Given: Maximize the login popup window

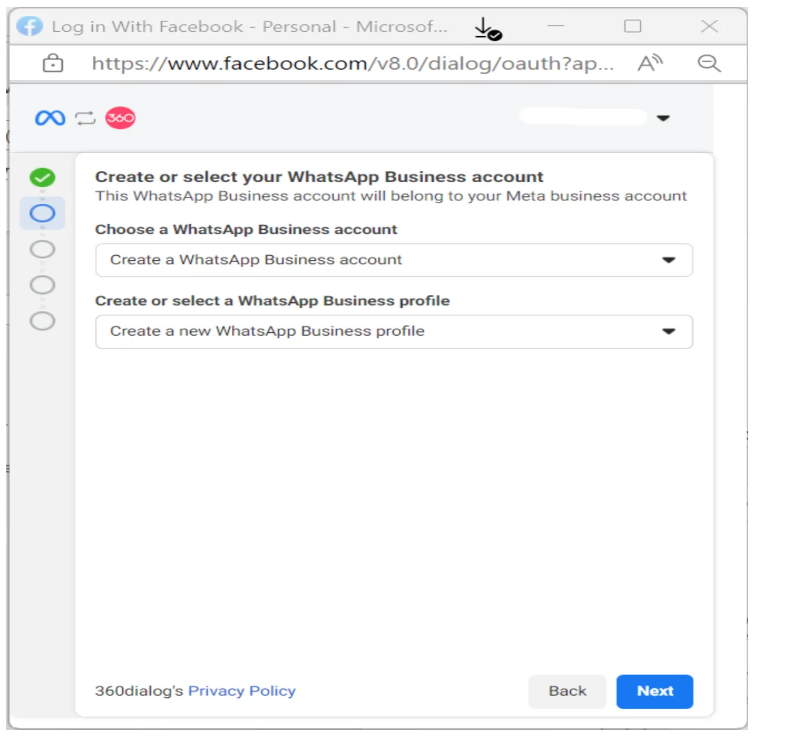Looking at the screenshot, I should (x=632, y=26).
